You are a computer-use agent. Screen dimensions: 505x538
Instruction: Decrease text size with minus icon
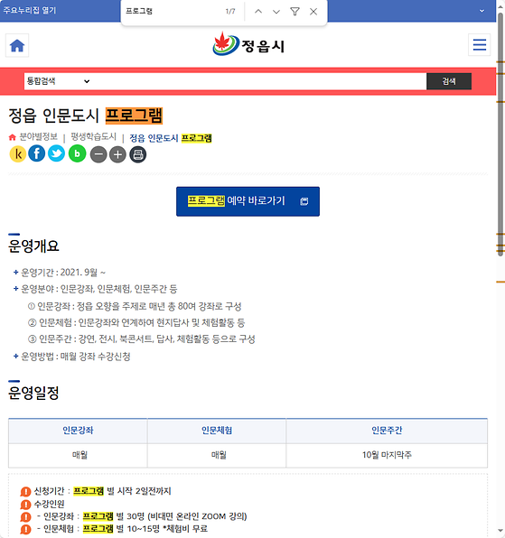pyautogui.click(x=98, y=154)
